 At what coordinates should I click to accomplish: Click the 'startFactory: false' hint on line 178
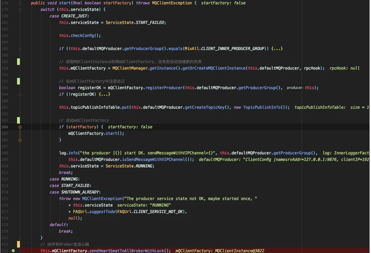224,3
